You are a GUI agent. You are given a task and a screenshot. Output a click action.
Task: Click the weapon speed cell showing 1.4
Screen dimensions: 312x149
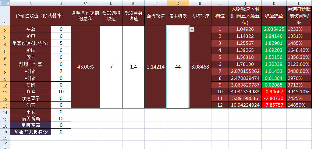point(133,67)
